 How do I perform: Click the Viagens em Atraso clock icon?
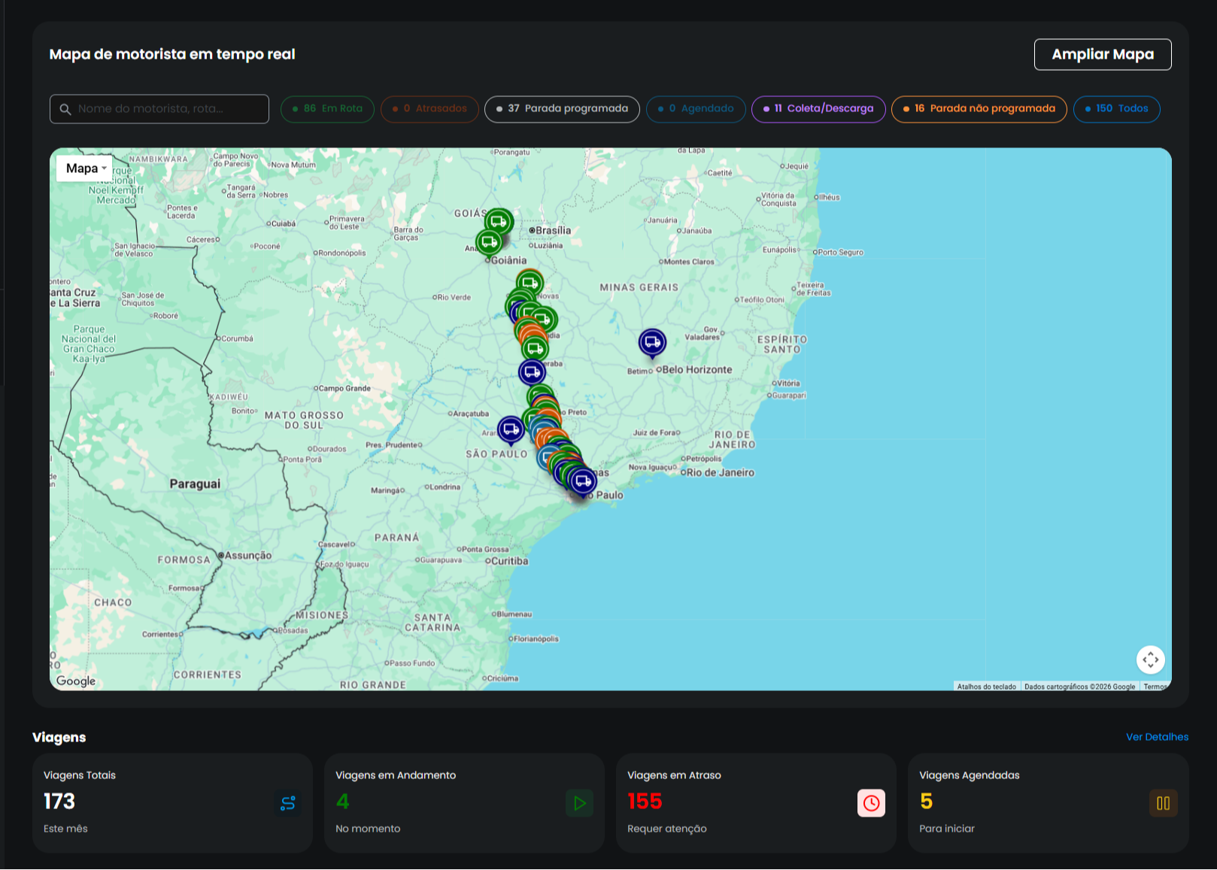click(871, 803)
